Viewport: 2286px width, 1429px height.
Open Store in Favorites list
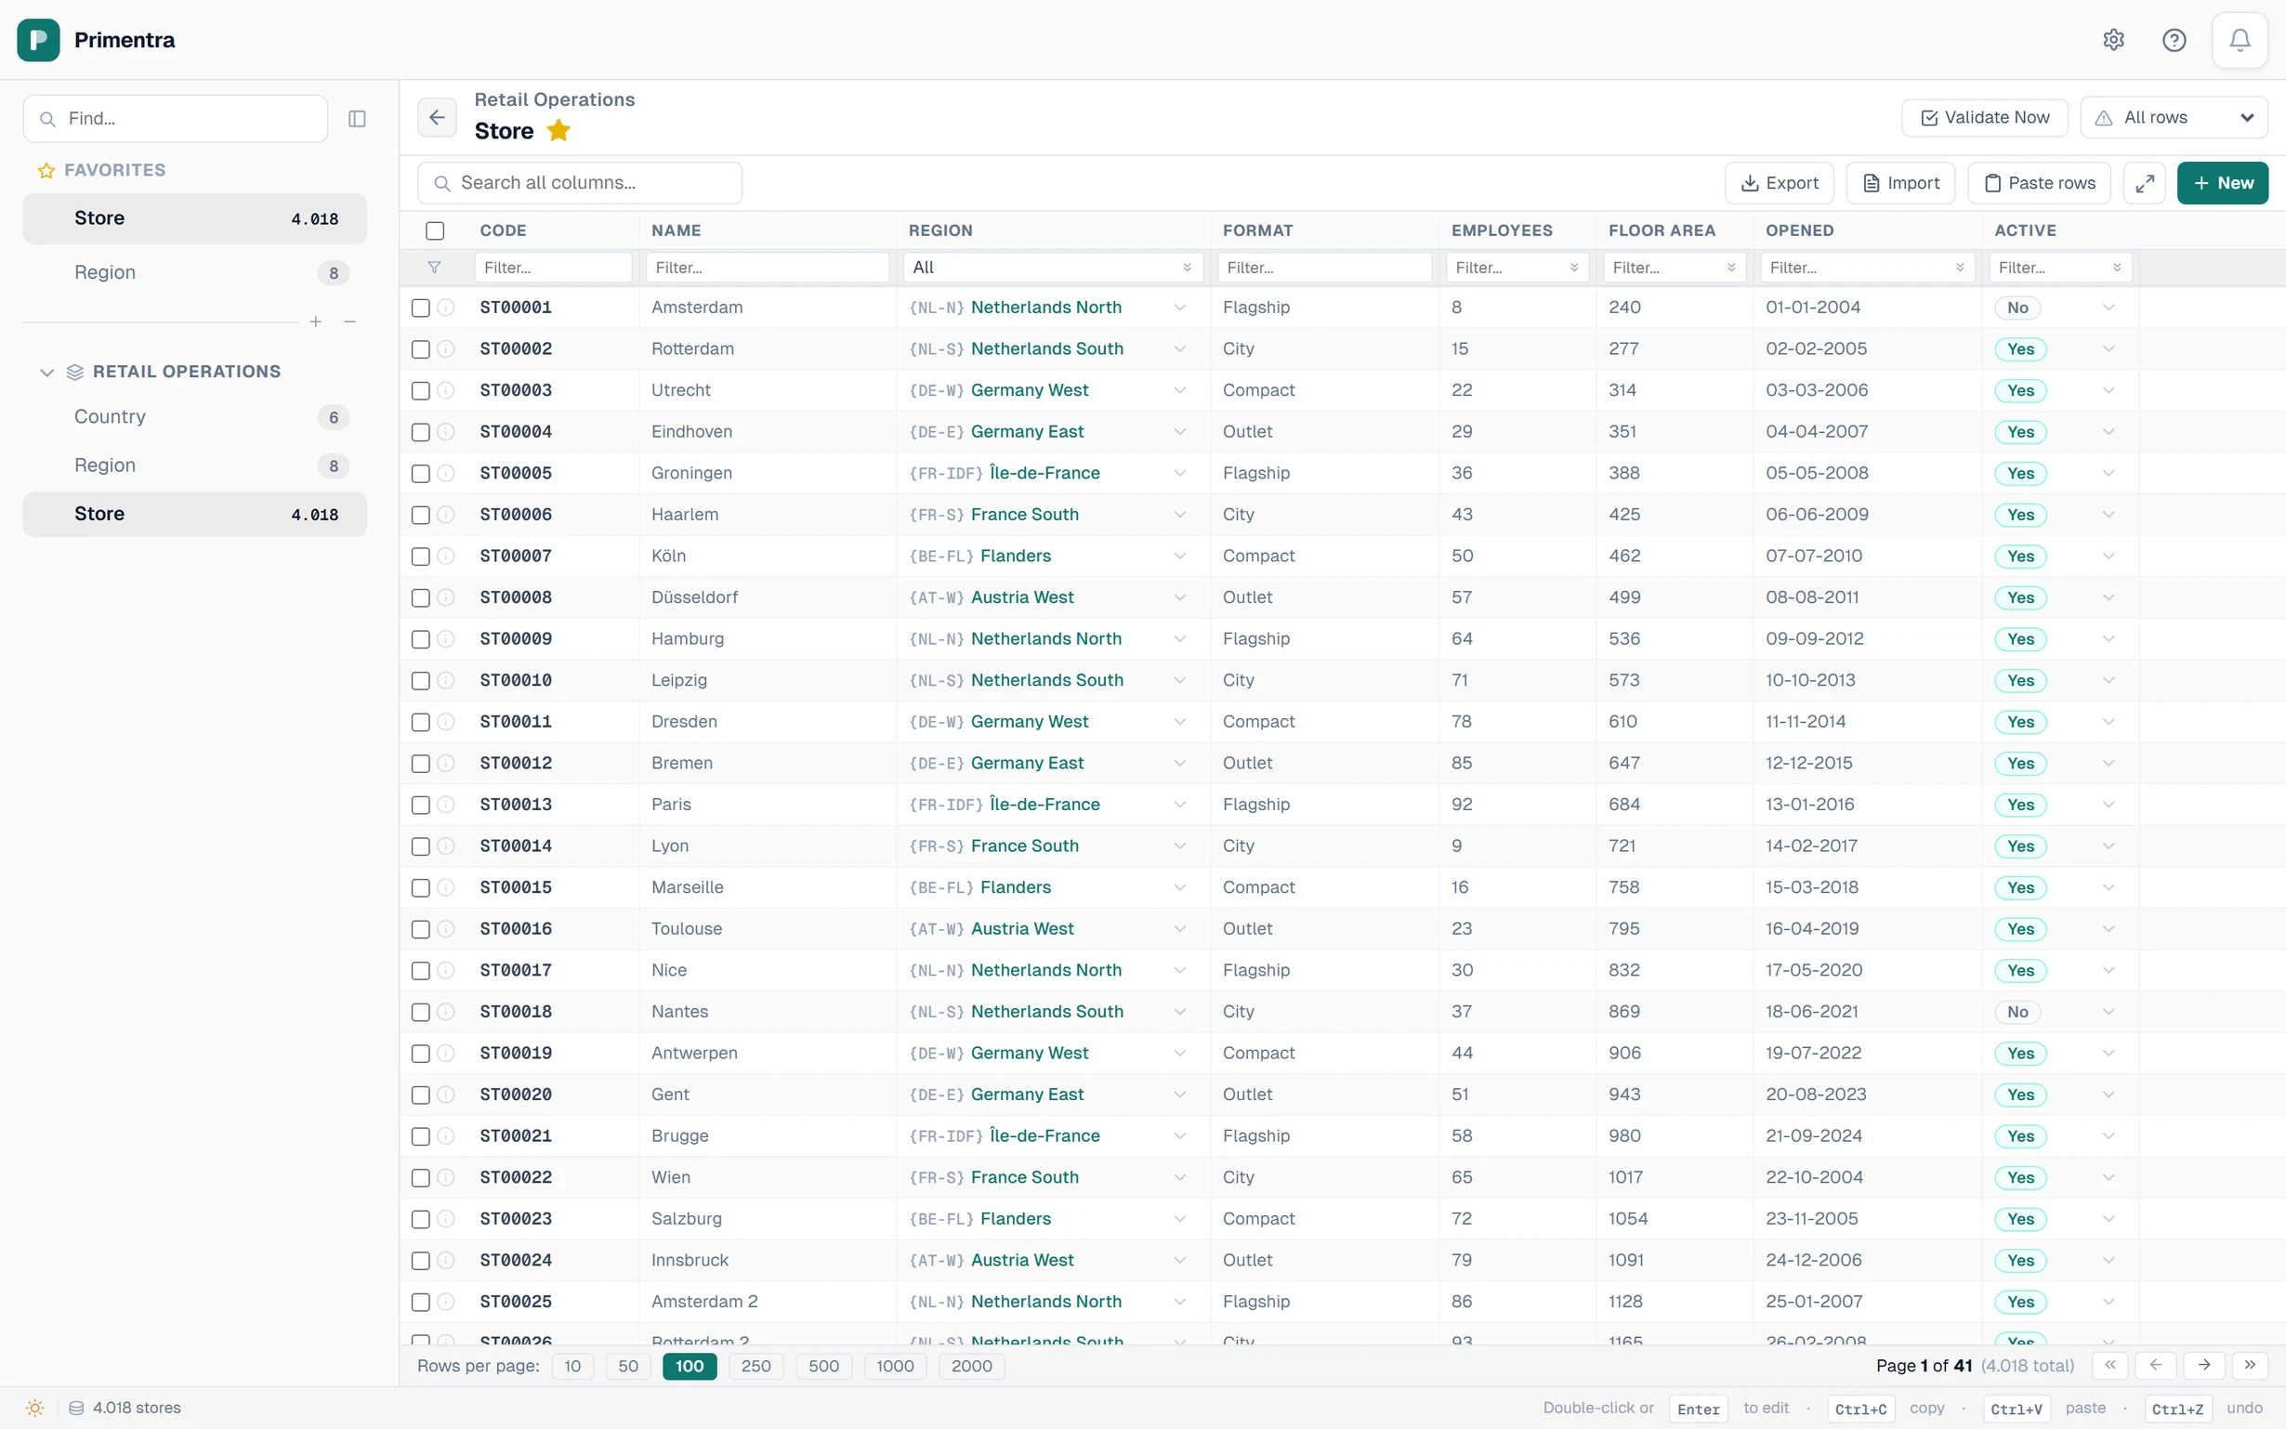[x=194, y=218]
